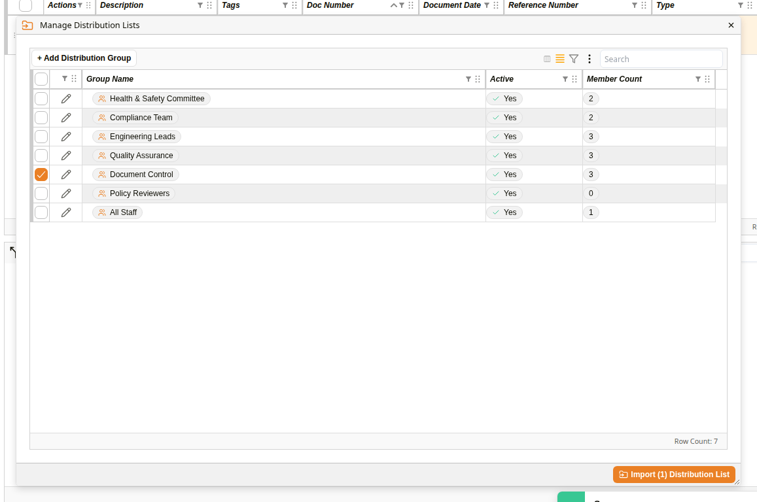
Task: Edit the Policy Reviewers group pencil
Action: click(x=66, y=193)
